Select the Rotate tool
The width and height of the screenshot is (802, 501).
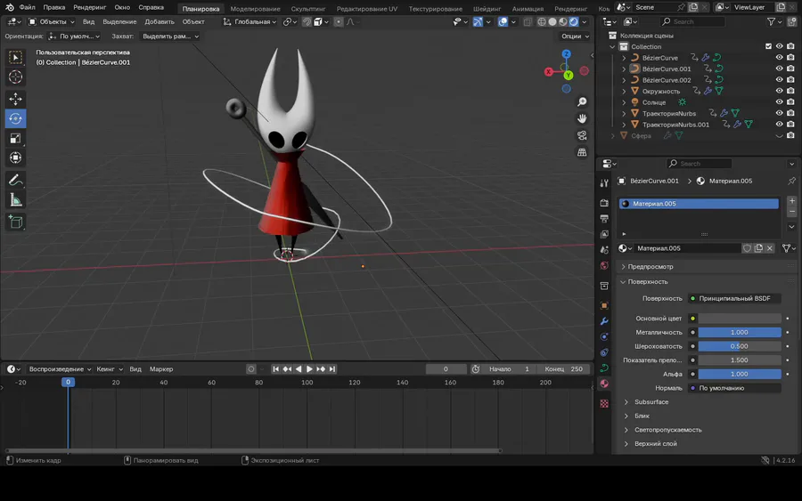tap(15, 118)
